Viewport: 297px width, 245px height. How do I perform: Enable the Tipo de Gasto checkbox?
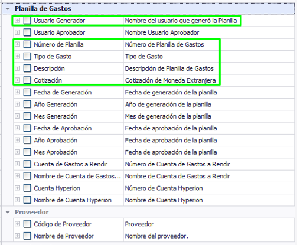(27, 57)
